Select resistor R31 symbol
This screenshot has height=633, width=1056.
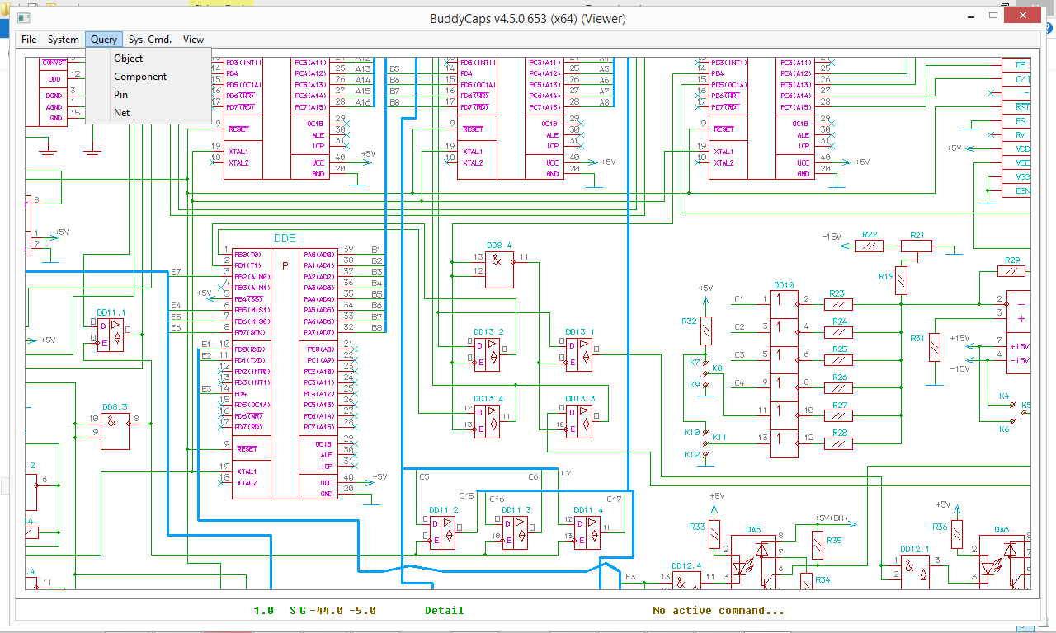935,347
